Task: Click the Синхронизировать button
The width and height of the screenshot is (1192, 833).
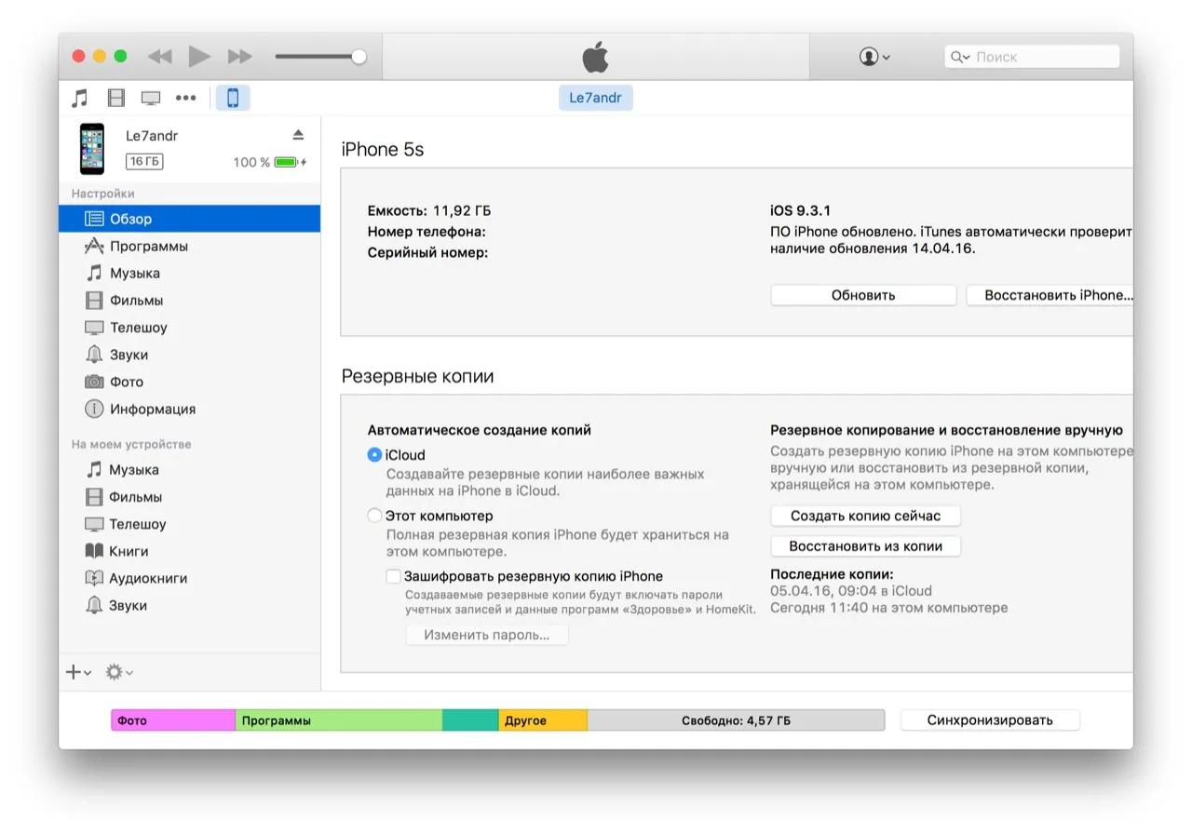Action: pos(990,720)
